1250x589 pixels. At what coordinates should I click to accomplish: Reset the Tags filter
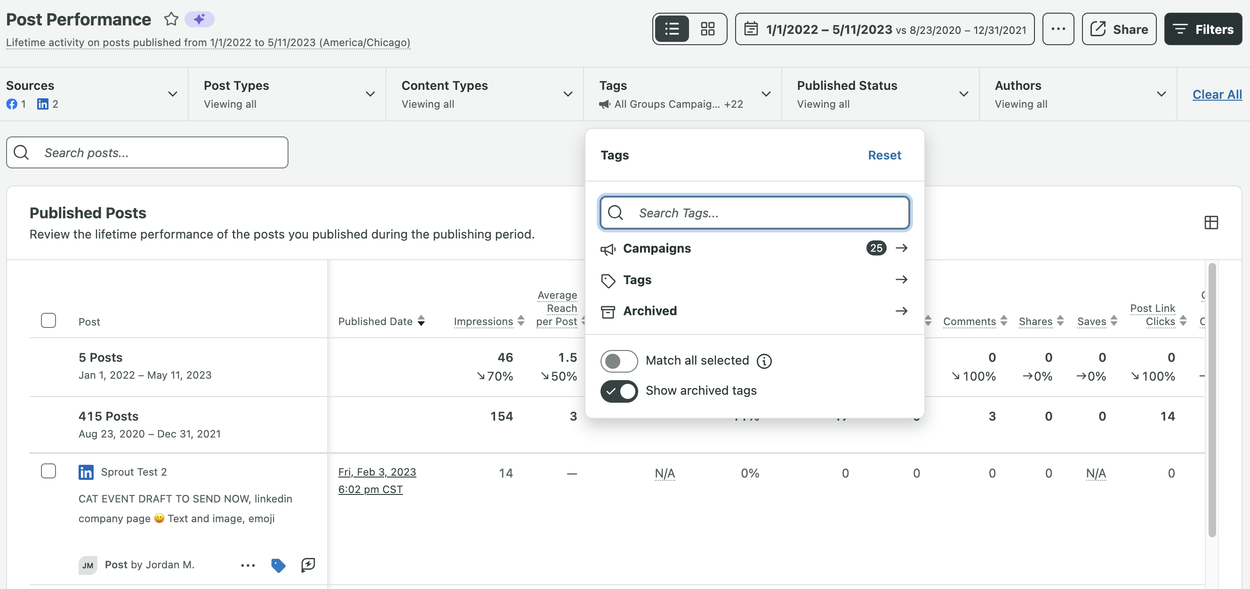[884, 155]
